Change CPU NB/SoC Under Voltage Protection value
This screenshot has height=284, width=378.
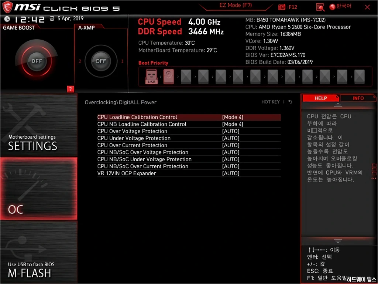click(x=231, y=159)
